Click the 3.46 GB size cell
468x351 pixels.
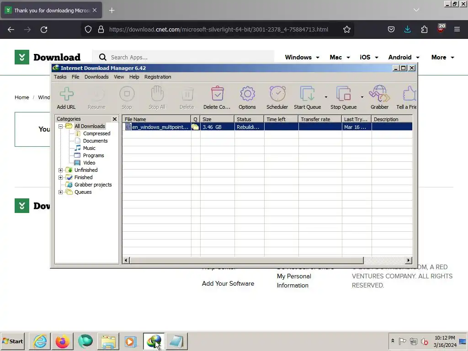point(217,127)
